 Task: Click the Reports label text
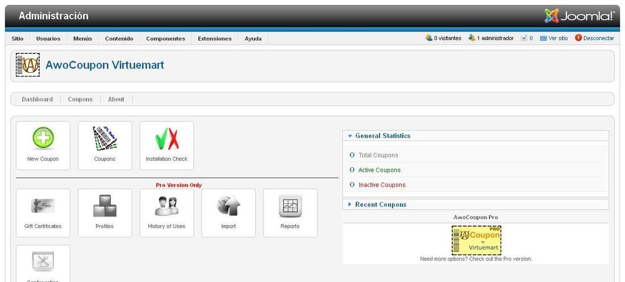pyautogui.click(x=290, y=226)
